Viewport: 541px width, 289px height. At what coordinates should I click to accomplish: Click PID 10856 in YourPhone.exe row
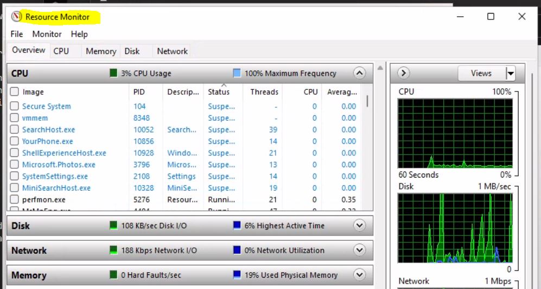144,141
